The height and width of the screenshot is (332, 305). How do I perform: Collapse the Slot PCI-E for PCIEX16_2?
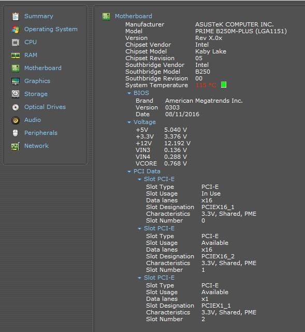click(139, 229)
